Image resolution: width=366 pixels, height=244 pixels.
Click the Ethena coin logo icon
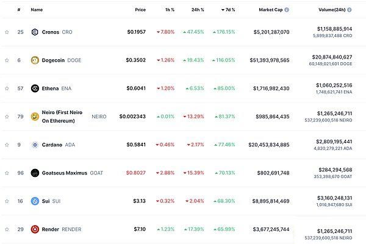pos(35,88)
